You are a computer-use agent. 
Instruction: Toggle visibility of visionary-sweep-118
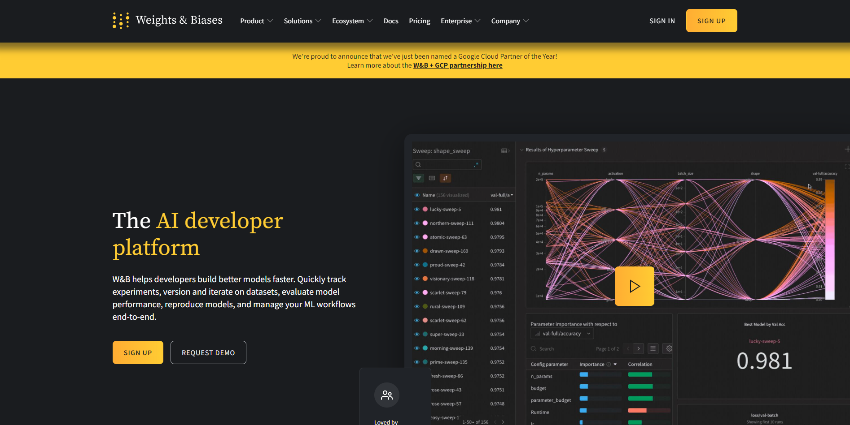tap(417, 279)
